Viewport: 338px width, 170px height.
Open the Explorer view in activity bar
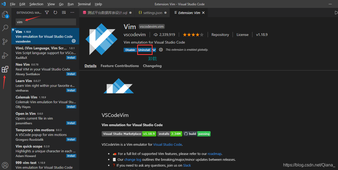click(x=5, y=15)
